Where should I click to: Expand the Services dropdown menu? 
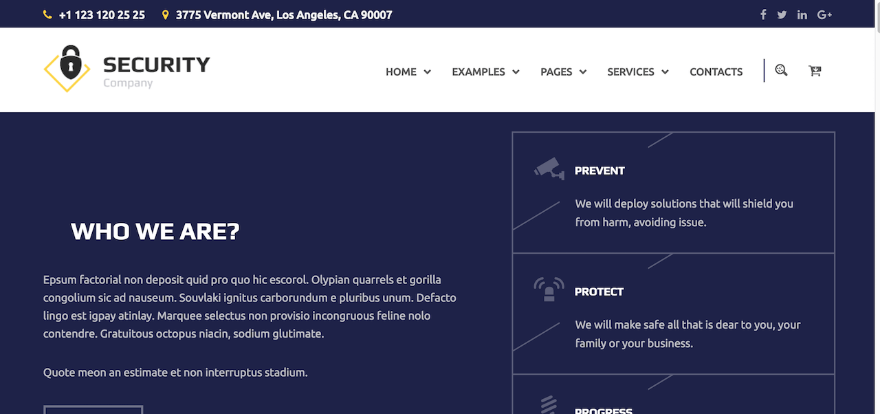click(x=638, y=72)
